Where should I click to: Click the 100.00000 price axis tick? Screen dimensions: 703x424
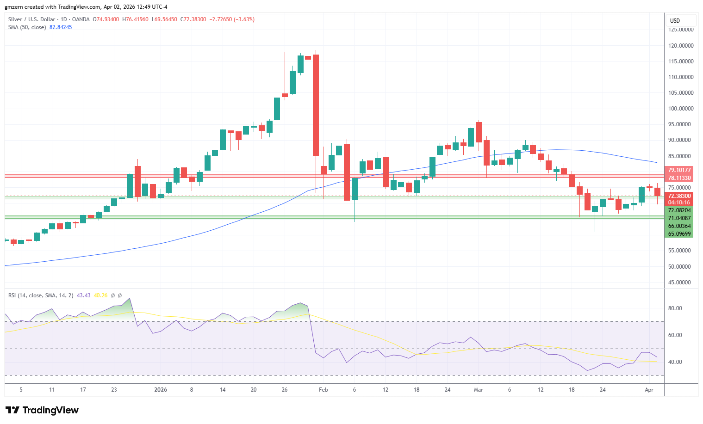(x=681, y=109)
